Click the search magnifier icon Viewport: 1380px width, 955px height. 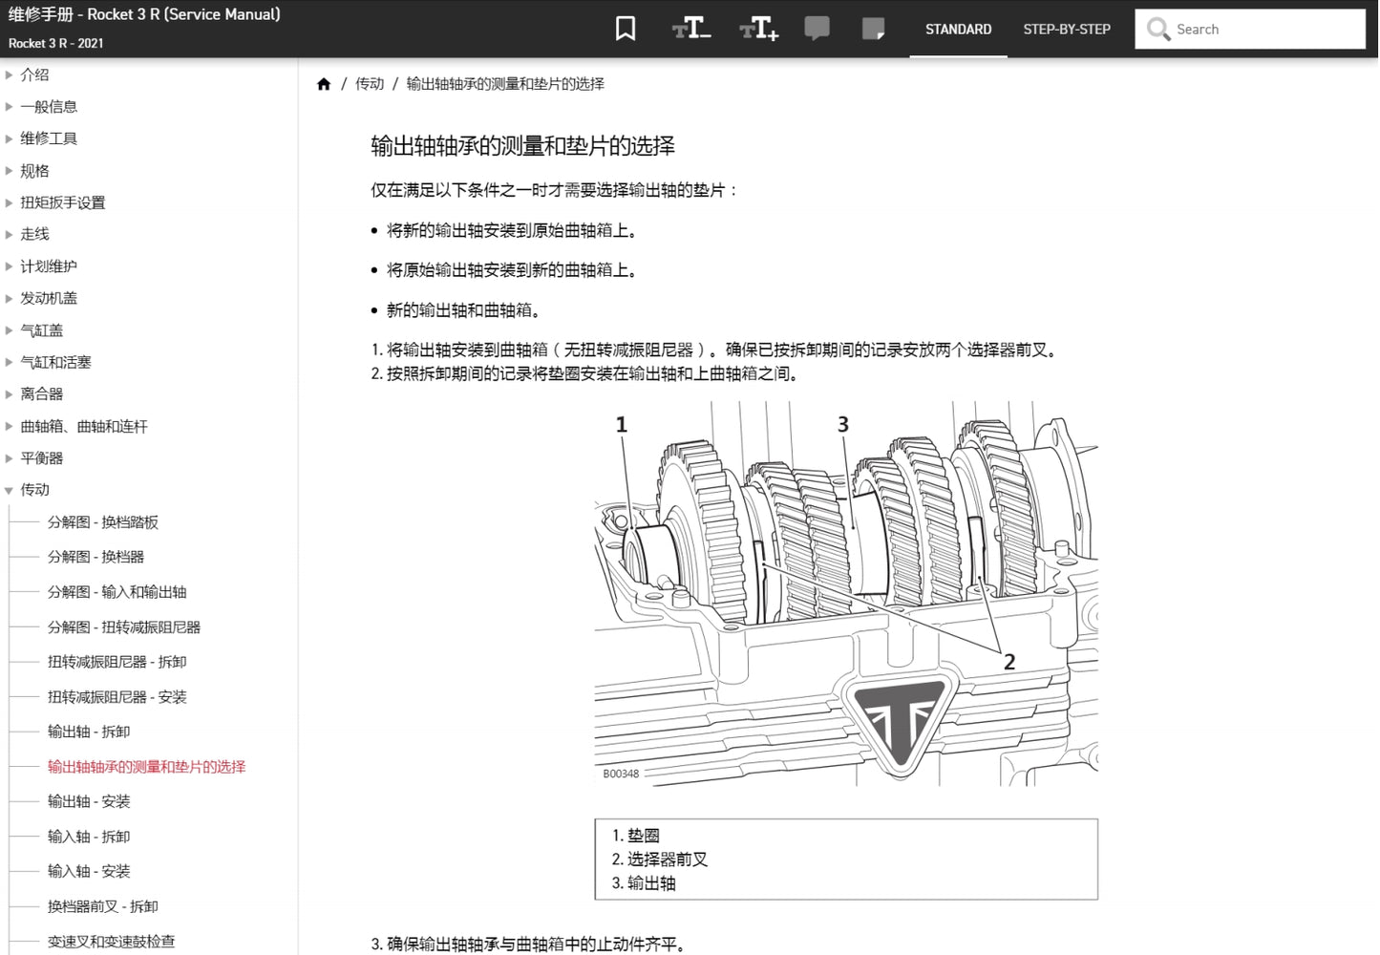(x=1157, y=30)
